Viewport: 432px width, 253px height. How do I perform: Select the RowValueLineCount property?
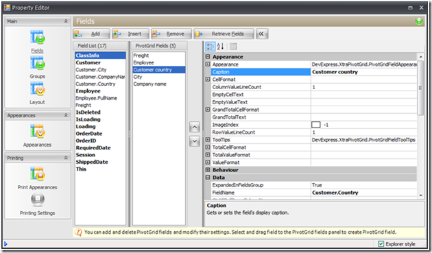coord(261,132)
